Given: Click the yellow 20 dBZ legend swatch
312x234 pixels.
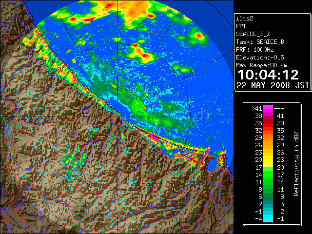Looking at the screenshot, I should (268, 160).
